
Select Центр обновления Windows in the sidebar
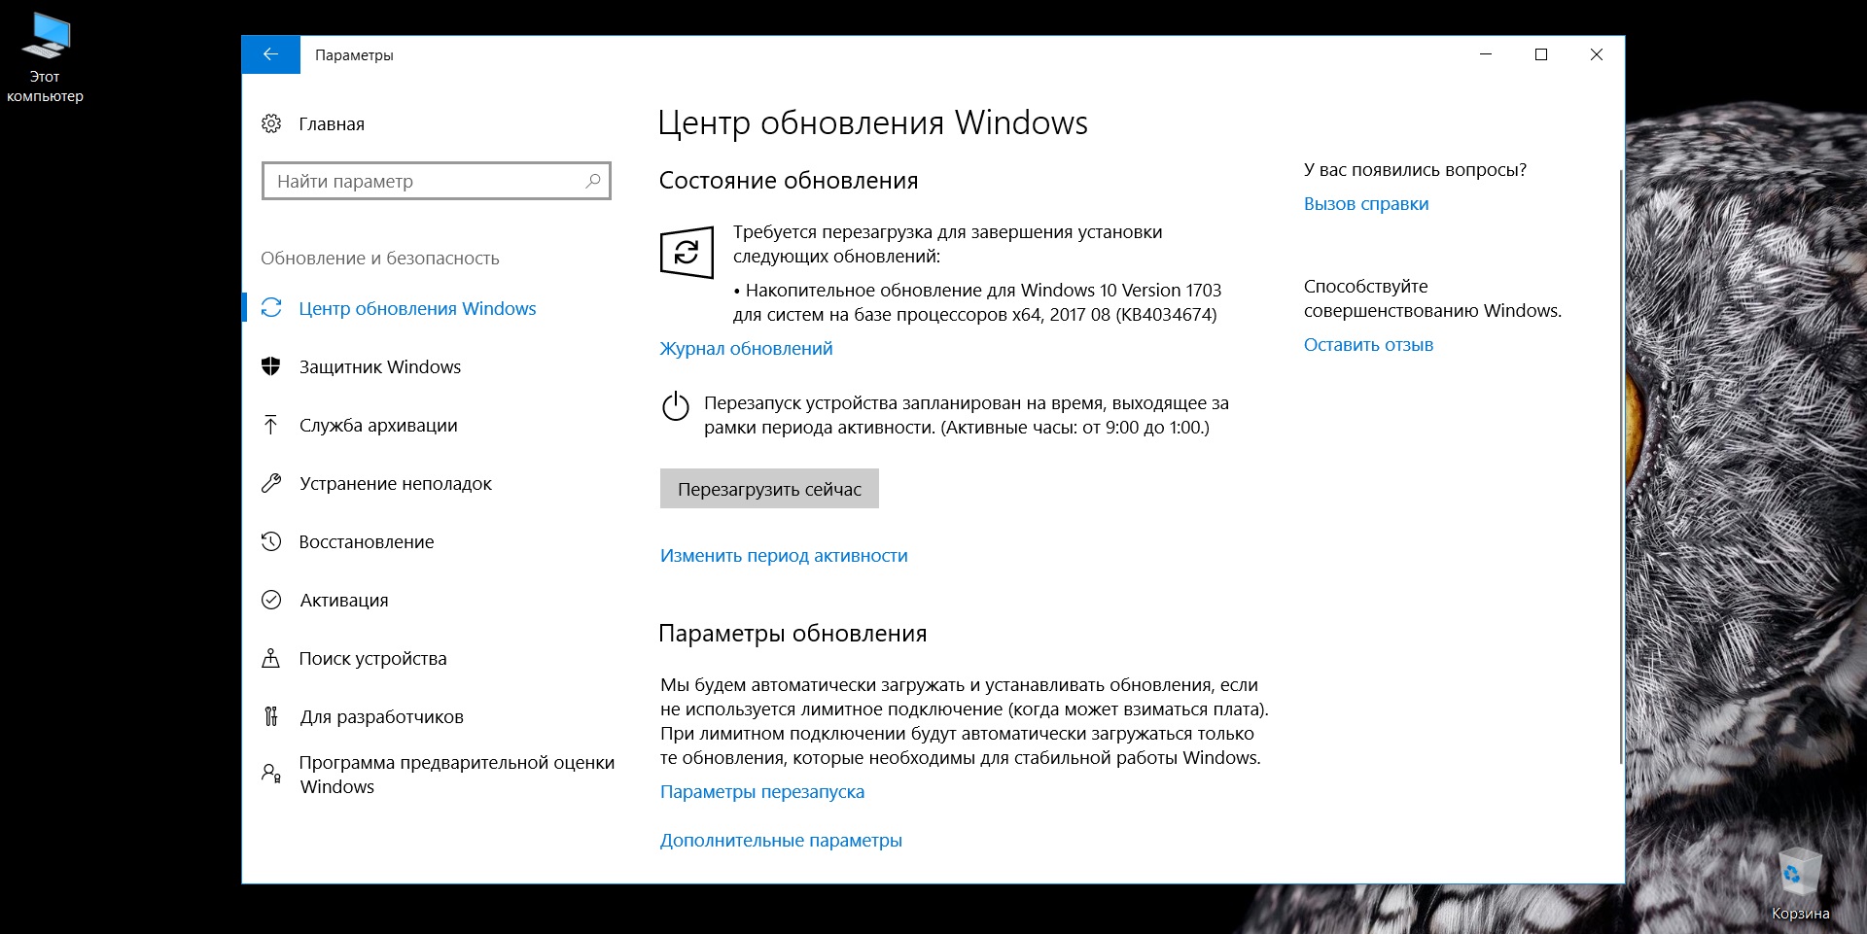click(417, 308)
